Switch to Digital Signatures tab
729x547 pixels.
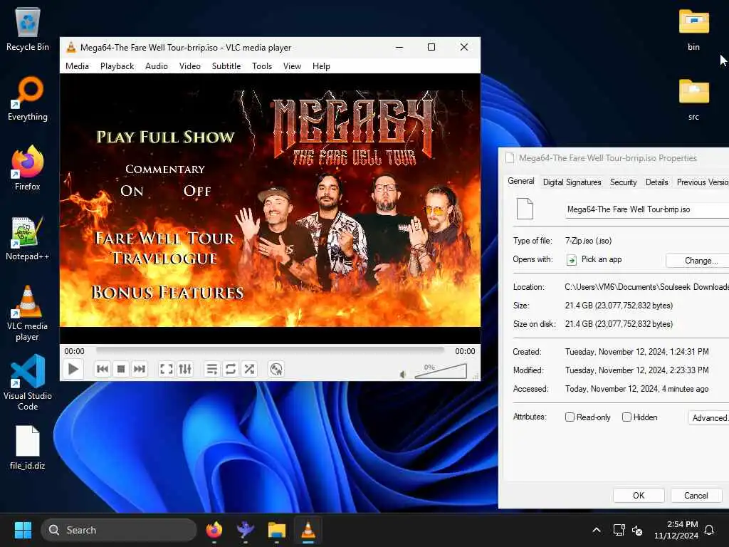(572, 182)
